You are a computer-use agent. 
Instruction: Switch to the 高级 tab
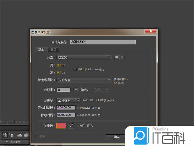point(53,50)
